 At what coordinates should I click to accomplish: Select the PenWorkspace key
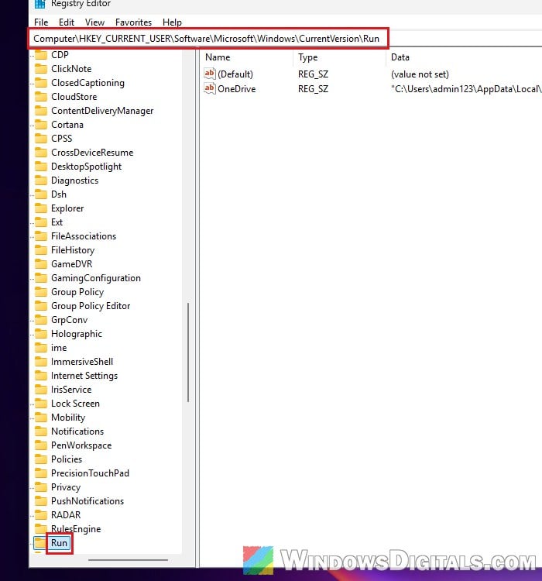pyautogui.click(x=81, y=445)
